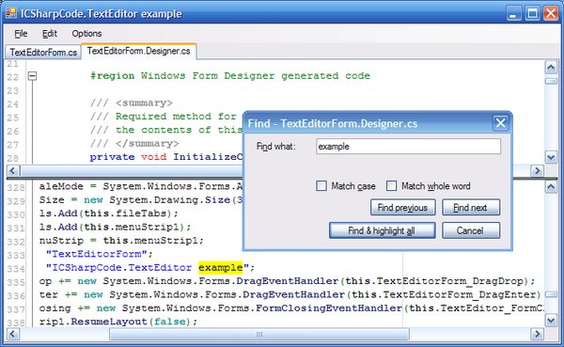This screenshot has width=564, height=347.
Task: Click the lower pane scroll-up arrow
Action: point(551,187)
